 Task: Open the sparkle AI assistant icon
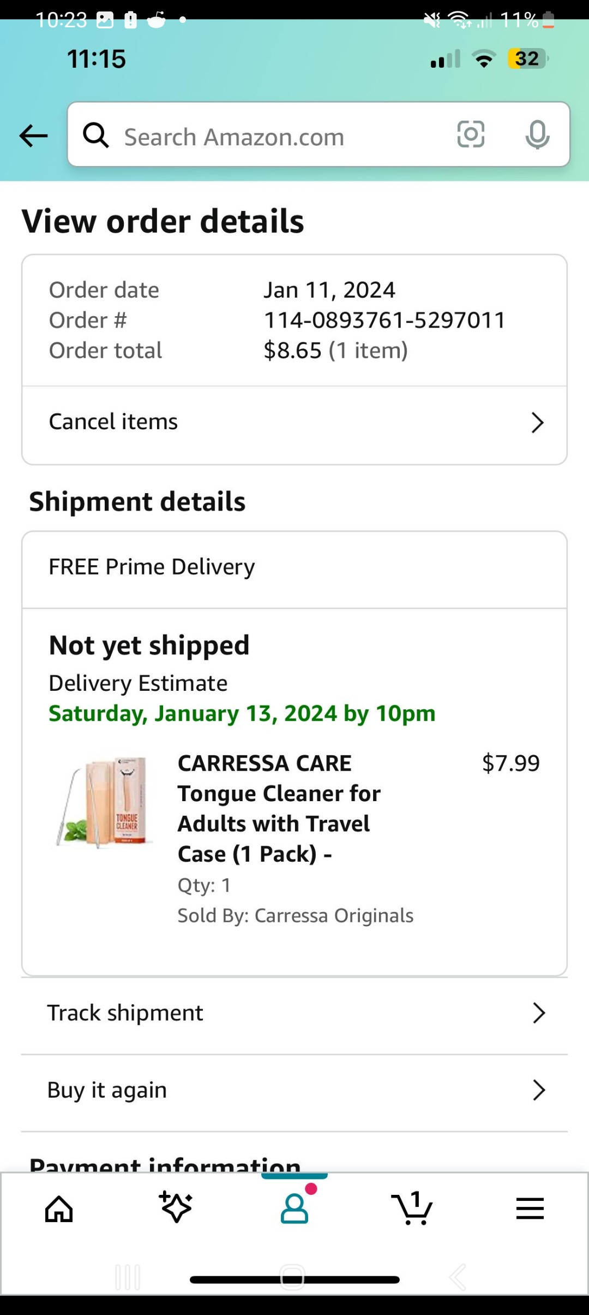coord(176,1208)
